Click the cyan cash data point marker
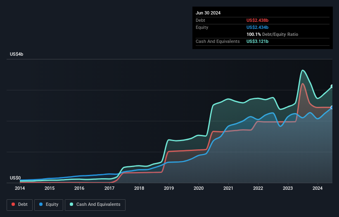 pos(332,86)
